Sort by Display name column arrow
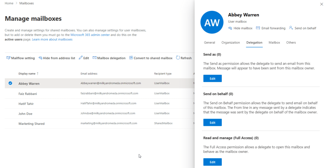Image resolution: width=324 pixels, height=168 pixels. click(x=38, y=74)
